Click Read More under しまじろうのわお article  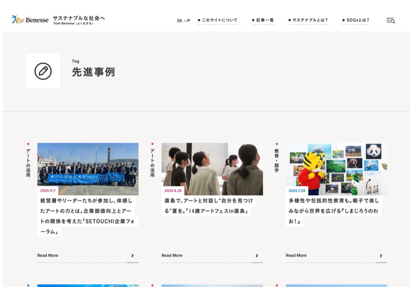click(x=296, y=255)
